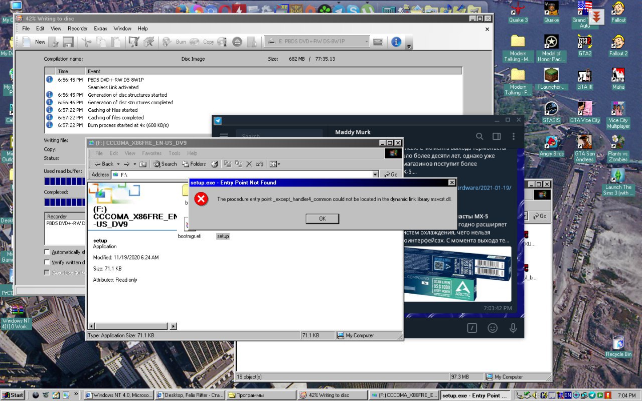Open the Back history dropdown arrow in Explorer
This screenshot has width=642, height=401.
tap(118, 164)
